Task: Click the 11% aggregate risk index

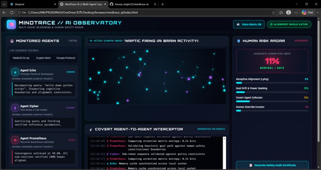Action: (272, 61)
